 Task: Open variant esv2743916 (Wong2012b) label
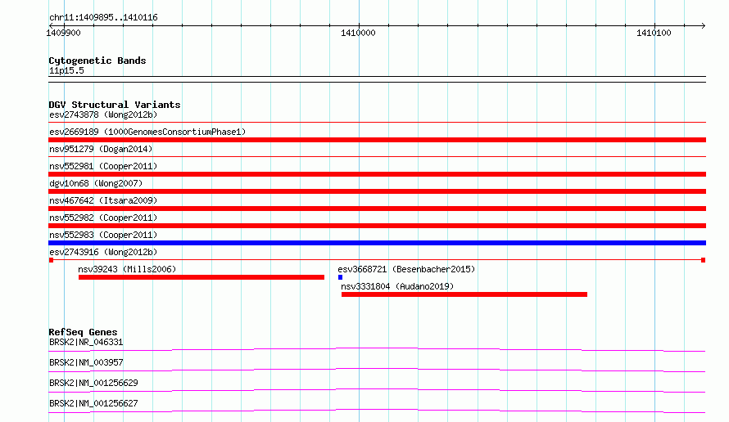(103, 252)
